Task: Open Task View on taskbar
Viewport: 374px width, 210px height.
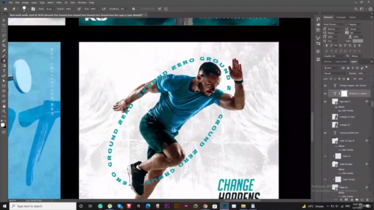Action: pyautogui.click(x=90, y=206)
